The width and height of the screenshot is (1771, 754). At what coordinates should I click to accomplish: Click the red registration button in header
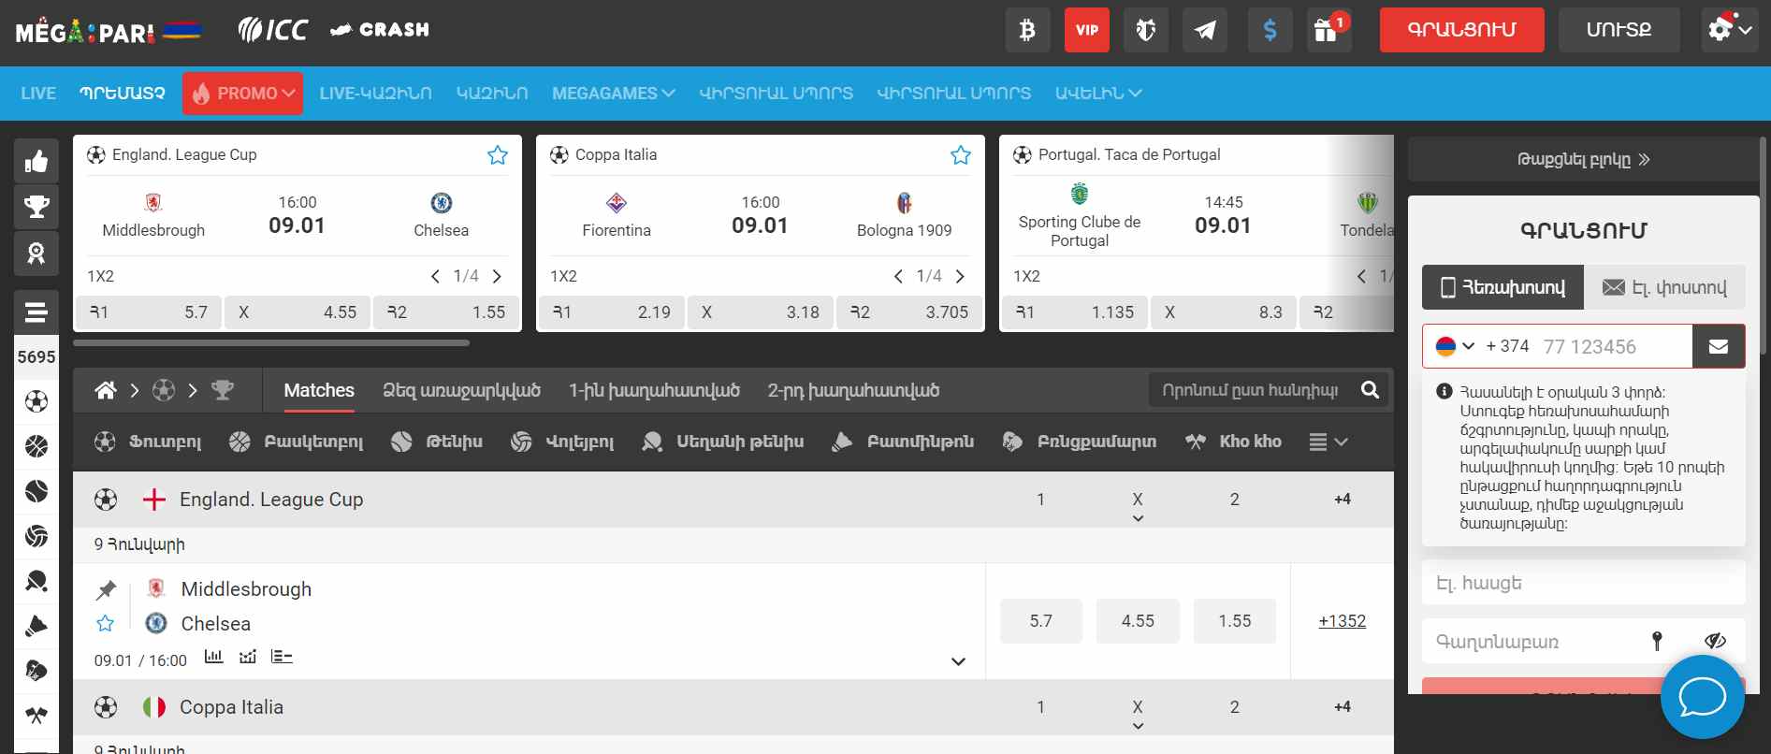click(x=1462, y=30)
